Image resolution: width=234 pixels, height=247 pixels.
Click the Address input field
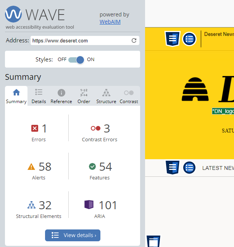coord(80,40)
